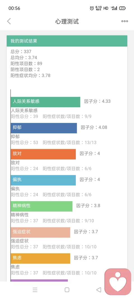Tap the orange 敌对 bar
134x298 pixels.
click(x=43, y=154)
